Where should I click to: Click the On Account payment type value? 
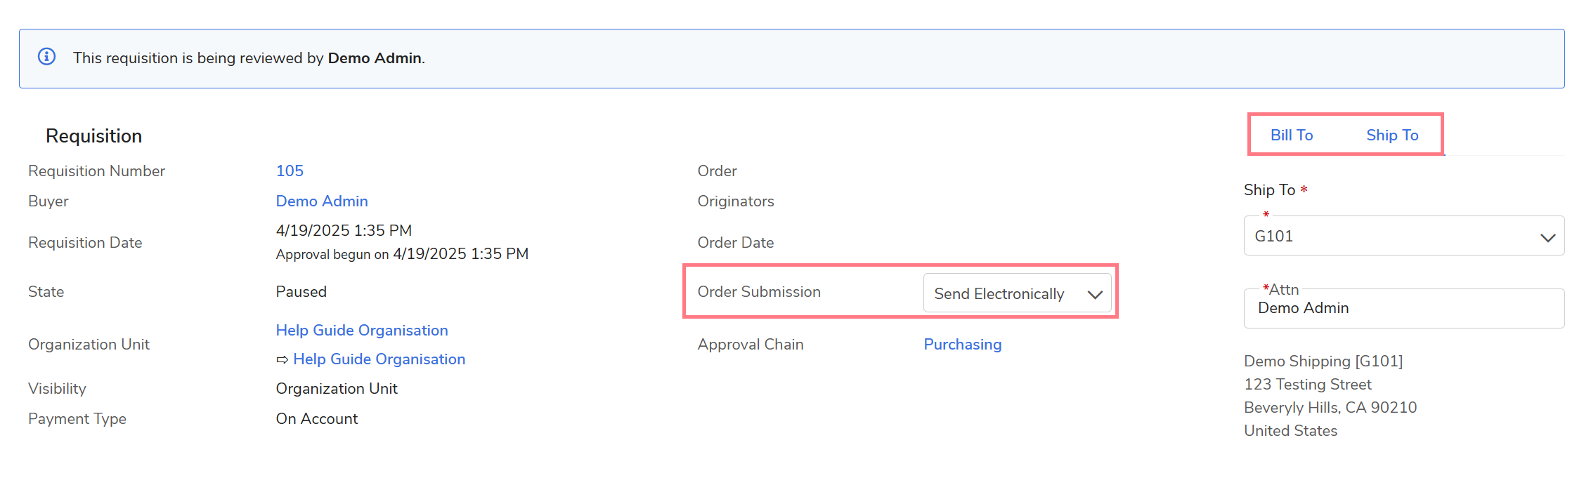(316, 418)
